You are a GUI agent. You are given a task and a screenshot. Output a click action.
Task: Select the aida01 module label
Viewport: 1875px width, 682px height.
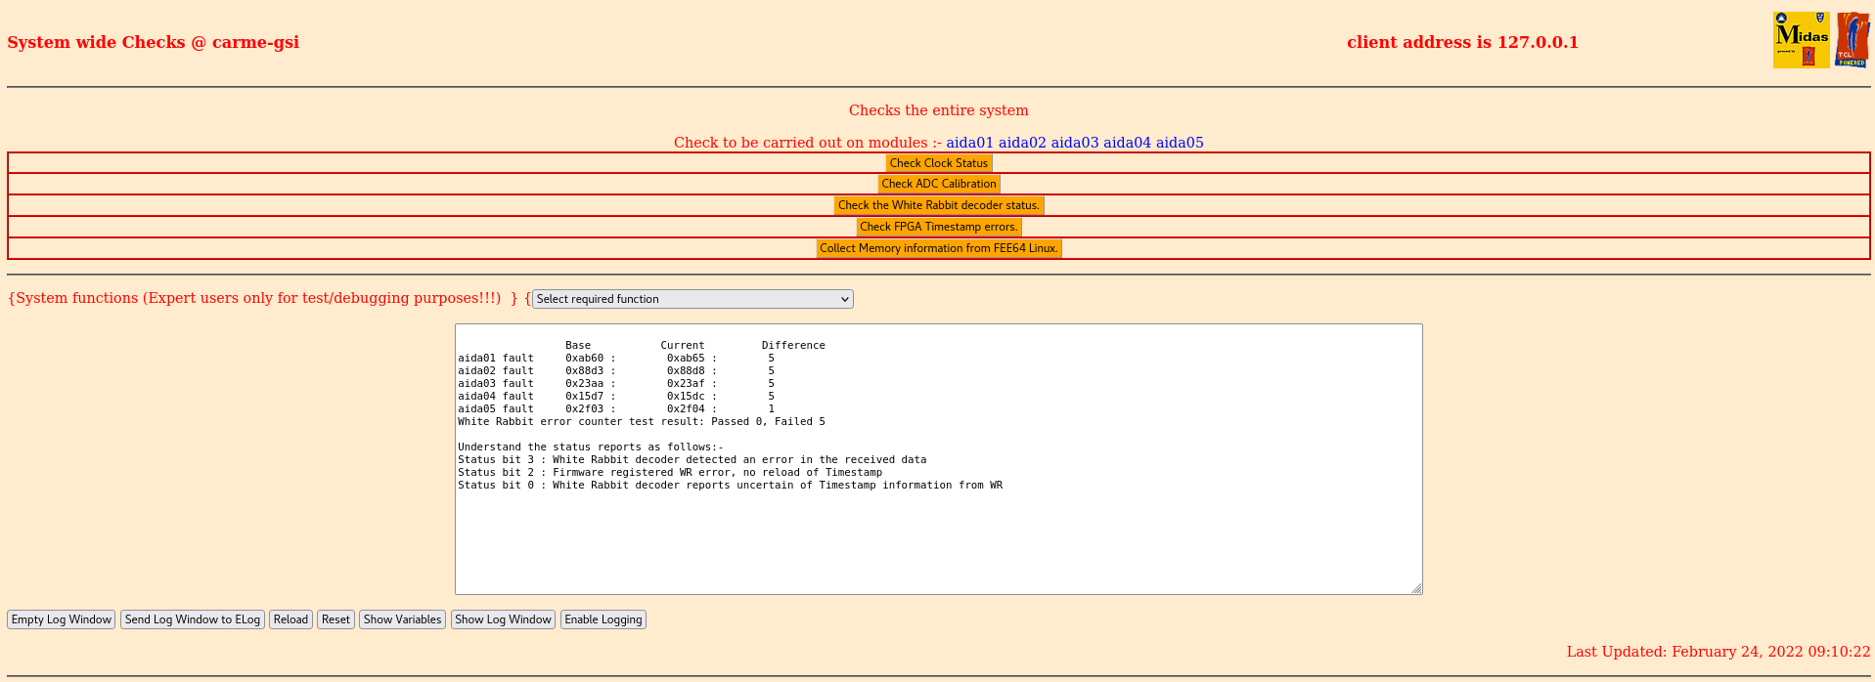pos(969,143)
